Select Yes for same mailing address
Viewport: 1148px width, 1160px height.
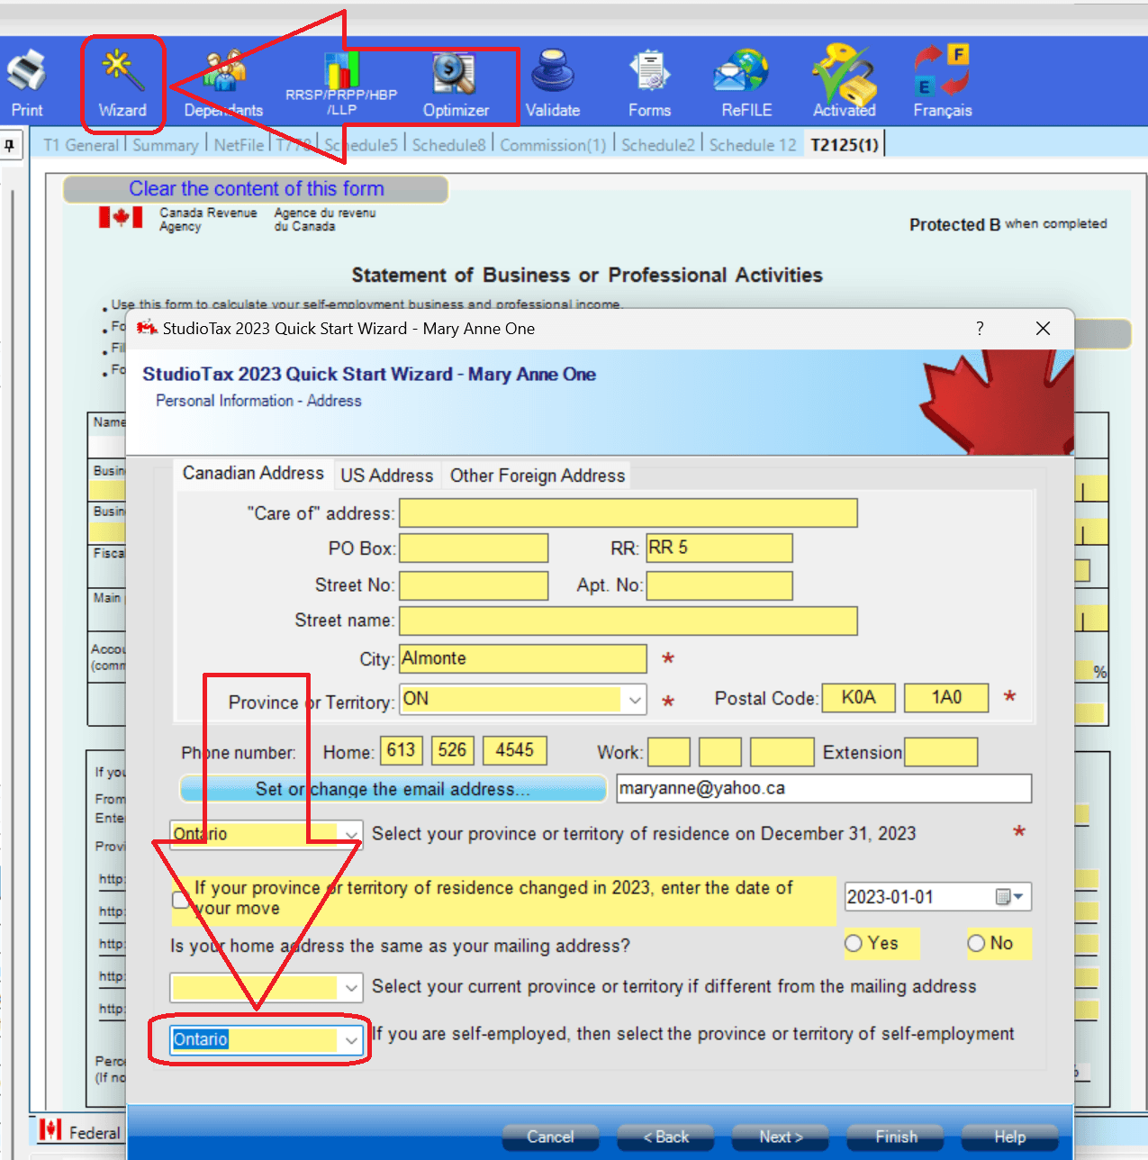coord(854,944)
